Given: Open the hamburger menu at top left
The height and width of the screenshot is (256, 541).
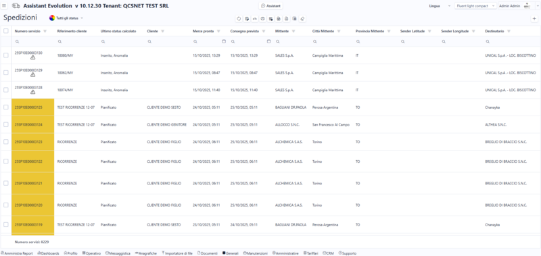Looking at the screenshot, I should click(x=4, y=6).
